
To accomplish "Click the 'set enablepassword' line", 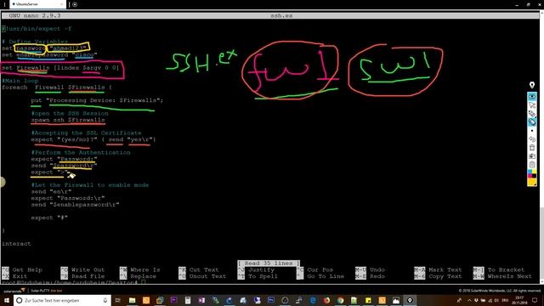I will coord(49,54).
